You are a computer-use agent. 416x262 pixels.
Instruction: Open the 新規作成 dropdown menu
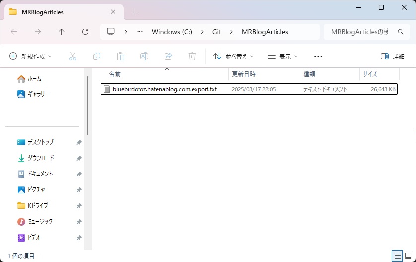[30, 56]
